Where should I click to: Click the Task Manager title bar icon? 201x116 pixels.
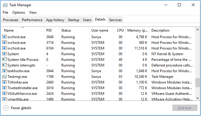5,5
